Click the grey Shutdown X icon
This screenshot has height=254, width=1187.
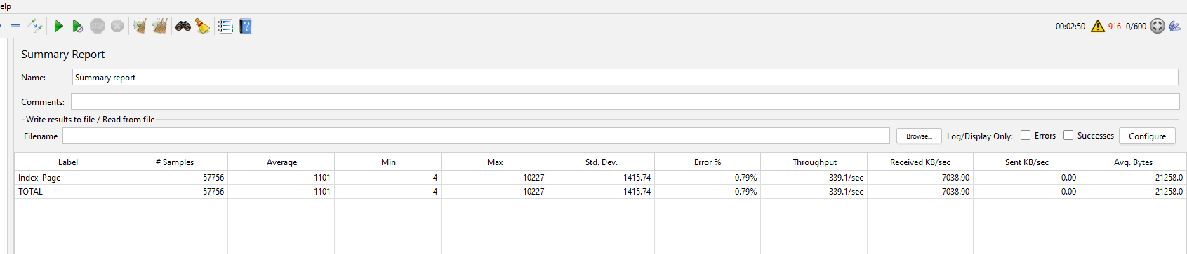(117, 26)
